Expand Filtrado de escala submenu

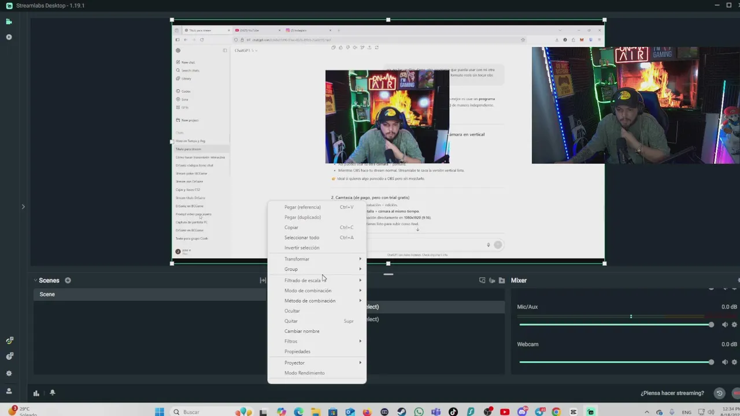(317, 280)
